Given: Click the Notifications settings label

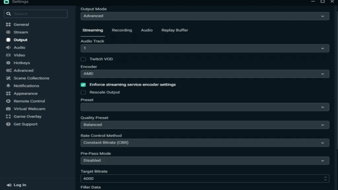Looking at the screenshot, I should 26,86.
